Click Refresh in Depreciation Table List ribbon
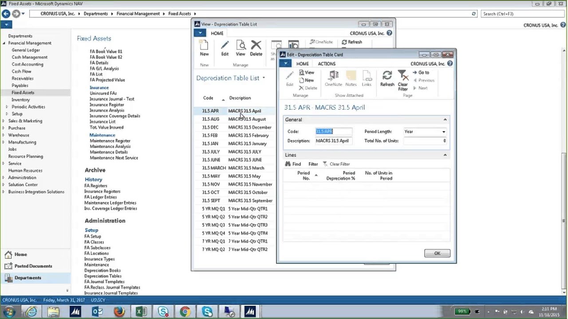This screenshot has width=568, height=319. pyautogui.click(x=352, y=42)
